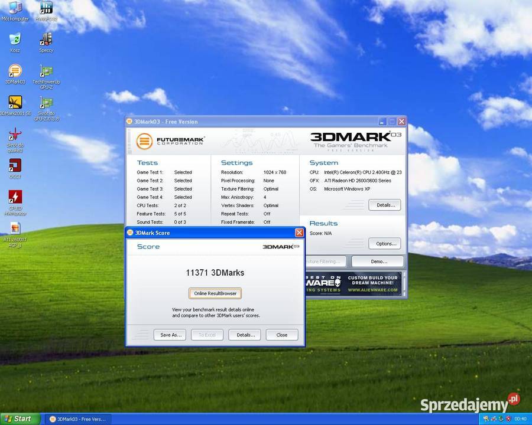Screen dimensions: 532x425
Task: Click the Sound Tests value '0 of 3'
Action: (180, 222)
